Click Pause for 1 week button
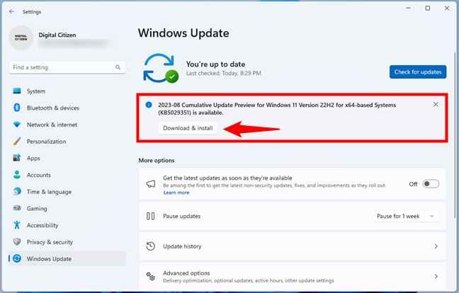This screenshot has height=293, width=459. [x=398, y=216]
